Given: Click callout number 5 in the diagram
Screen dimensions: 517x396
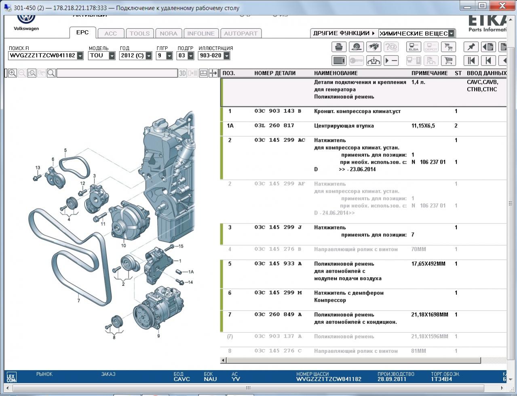Looking at the screenshot, I should pyautogui.click(x=65, y=151).
